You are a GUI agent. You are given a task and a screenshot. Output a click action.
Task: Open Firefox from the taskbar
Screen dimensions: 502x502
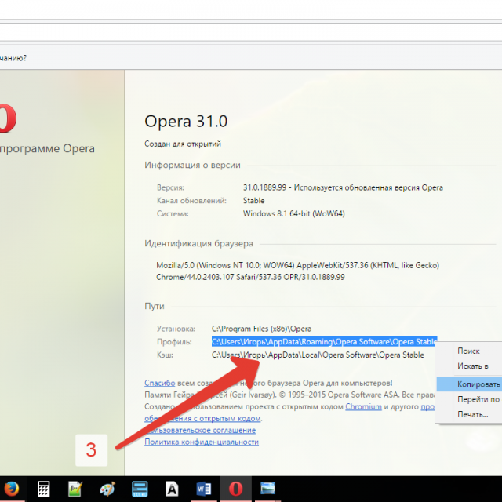coord(11,489)
